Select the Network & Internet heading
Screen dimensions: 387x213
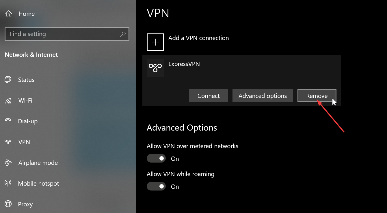(31, 54)
